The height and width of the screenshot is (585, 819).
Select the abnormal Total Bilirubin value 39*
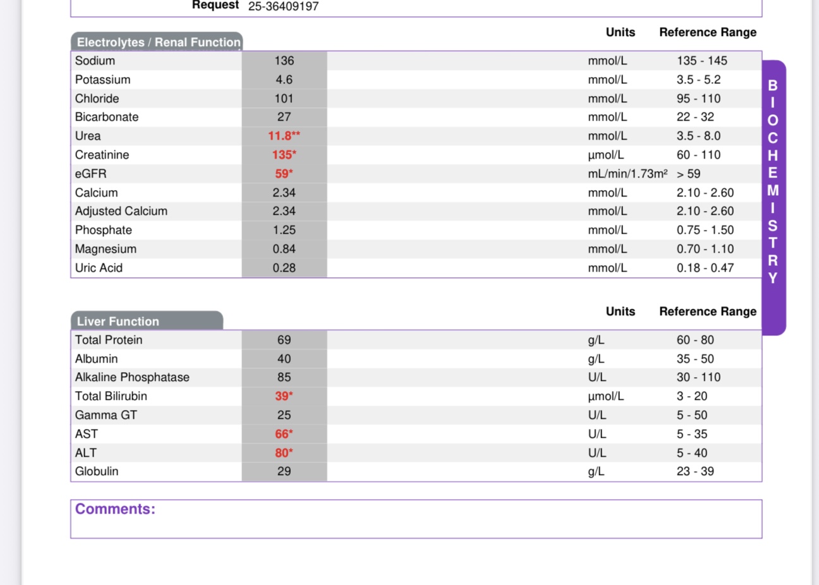click(x=284, y=396)
